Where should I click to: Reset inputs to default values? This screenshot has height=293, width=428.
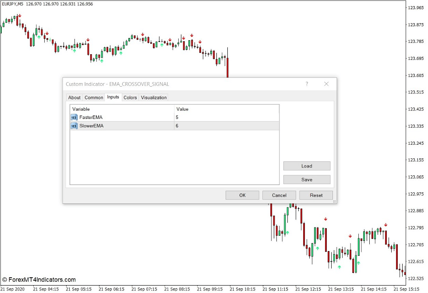tap(316, 195)
